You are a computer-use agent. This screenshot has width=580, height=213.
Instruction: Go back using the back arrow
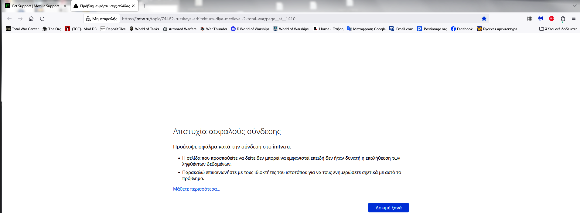pos(9,19)
